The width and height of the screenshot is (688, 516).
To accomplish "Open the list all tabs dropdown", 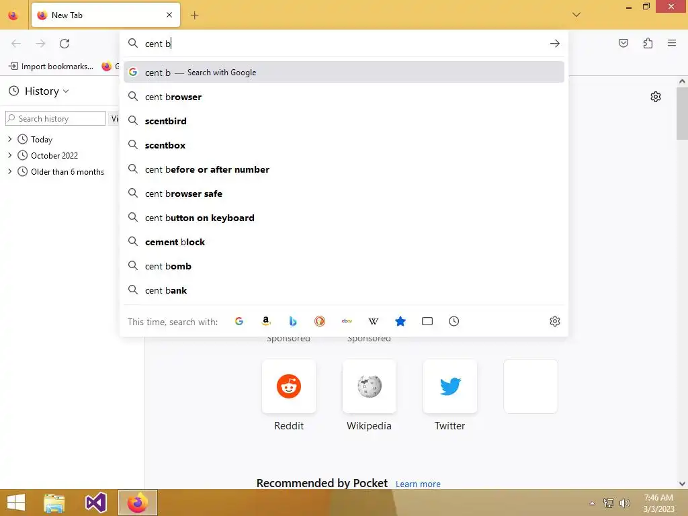I will coord(576,15).
